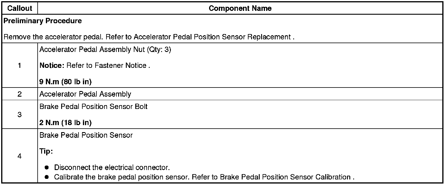
Task: Click the bold Notice: label
Action: [52, 65]
